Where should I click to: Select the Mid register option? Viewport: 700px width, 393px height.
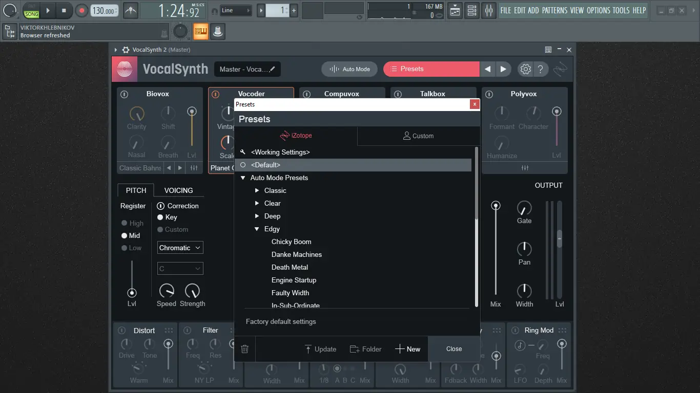pyautogui.click(x=124, y=236)
